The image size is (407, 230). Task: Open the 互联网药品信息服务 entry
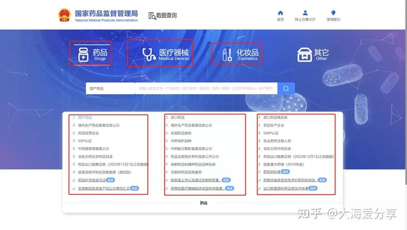click(x=186, y=172)
